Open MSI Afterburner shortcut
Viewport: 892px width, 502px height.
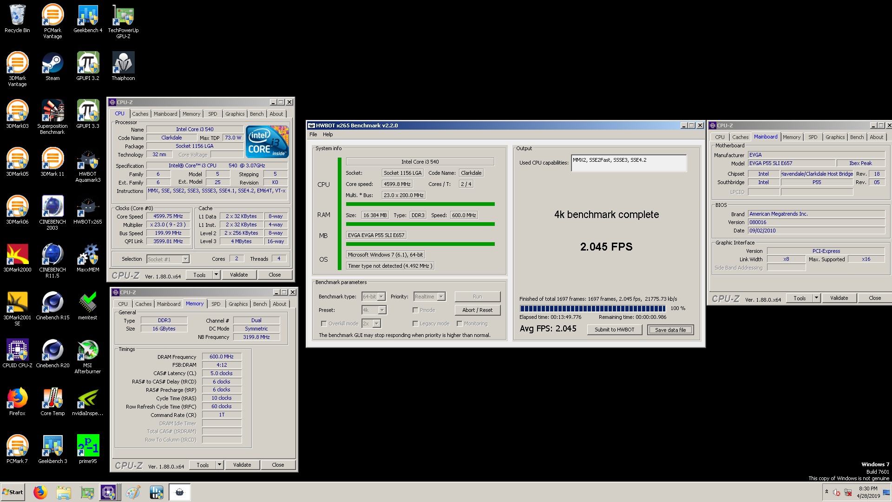click(88, 356)
